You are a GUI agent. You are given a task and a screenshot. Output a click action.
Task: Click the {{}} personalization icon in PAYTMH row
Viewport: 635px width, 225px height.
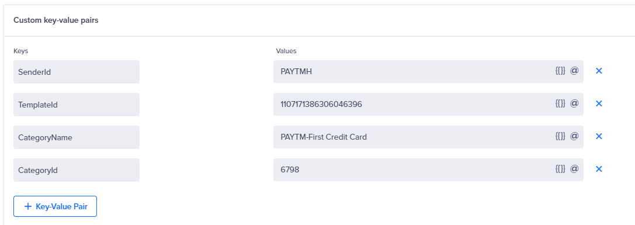click(x=560, y=71)
